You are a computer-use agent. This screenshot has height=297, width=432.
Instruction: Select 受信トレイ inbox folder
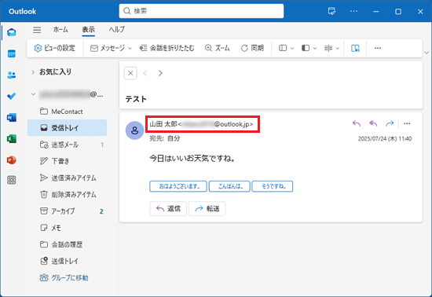pos(67,128)
